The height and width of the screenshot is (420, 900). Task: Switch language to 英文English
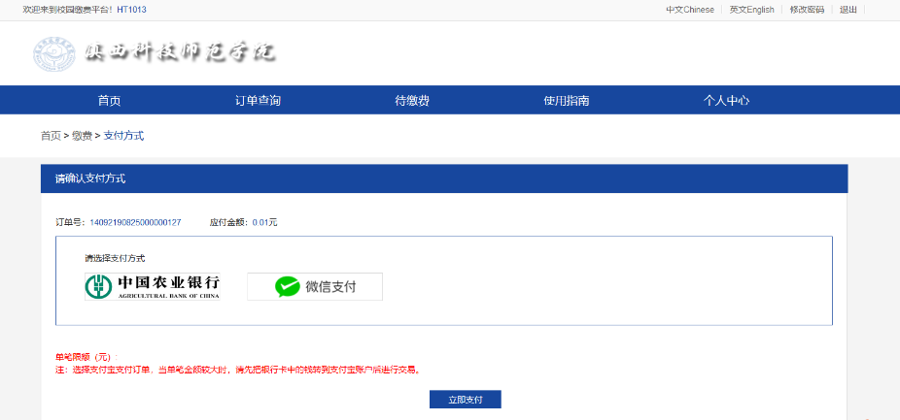751,10
